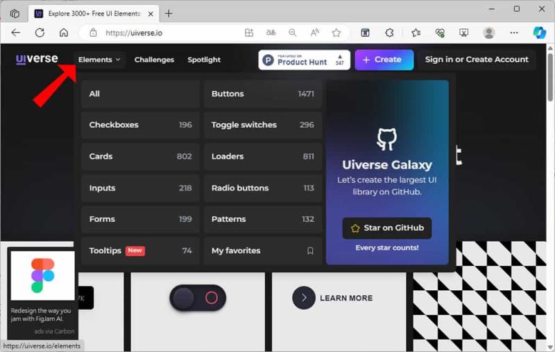Open My favorites menu entry
Viewport: 555px width, 352px height.
pyautogui.click(x=263, y=251)
